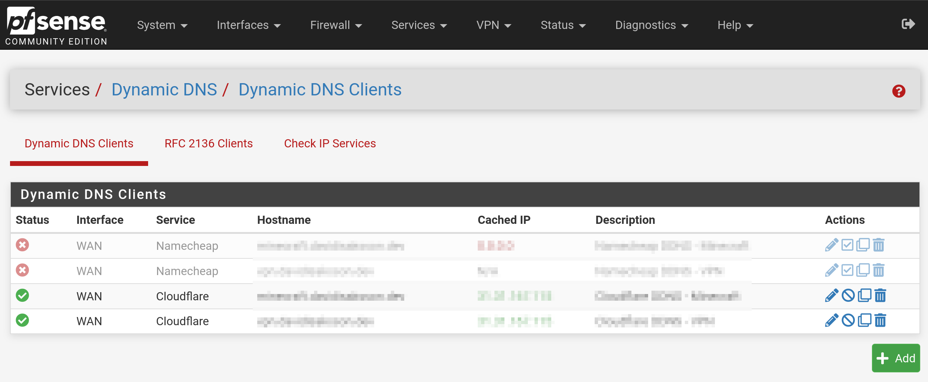The height and width of the screenshot is (382, 928).
Task: Open the Firewall dropdown menu
Action: (x=336, y=25)
